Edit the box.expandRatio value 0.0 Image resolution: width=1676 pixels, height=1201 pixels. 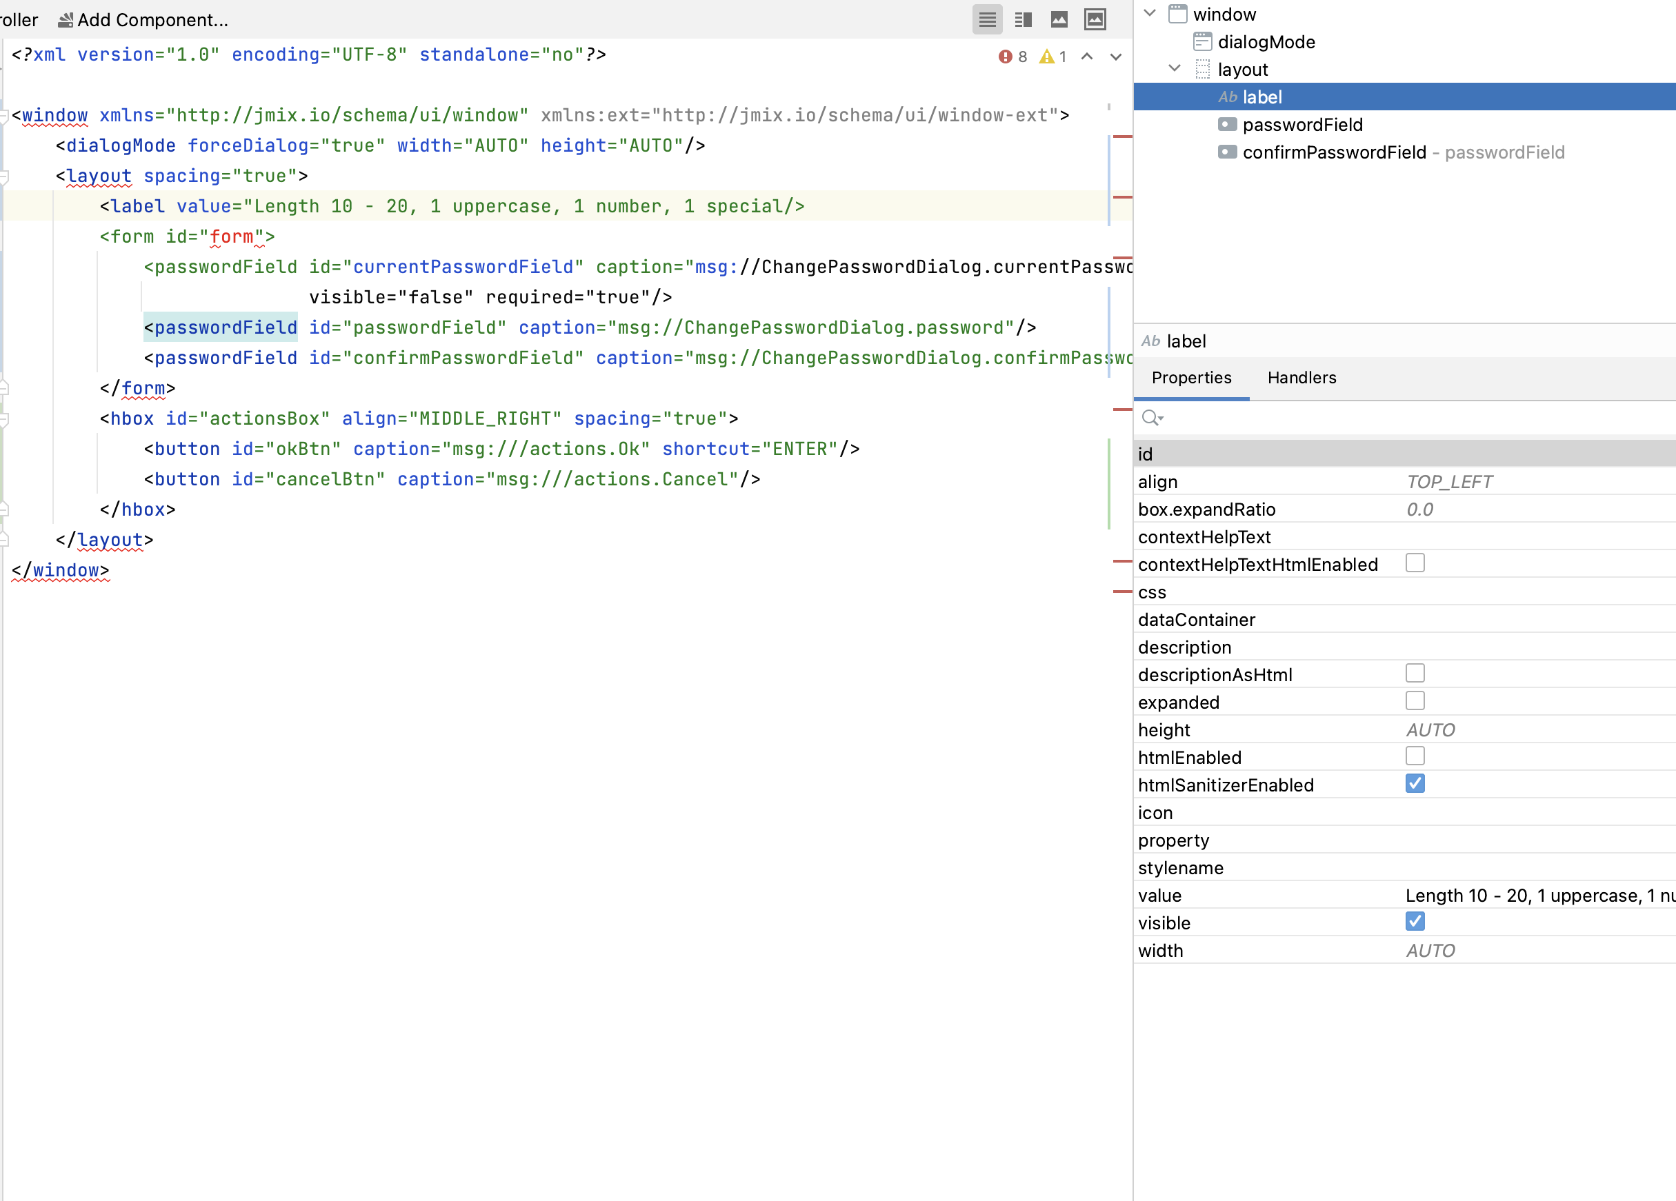tap(1419, 509)
